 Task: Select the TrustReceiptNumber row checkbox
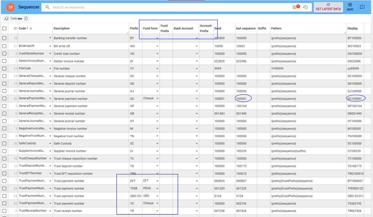[x=4, y=211]
